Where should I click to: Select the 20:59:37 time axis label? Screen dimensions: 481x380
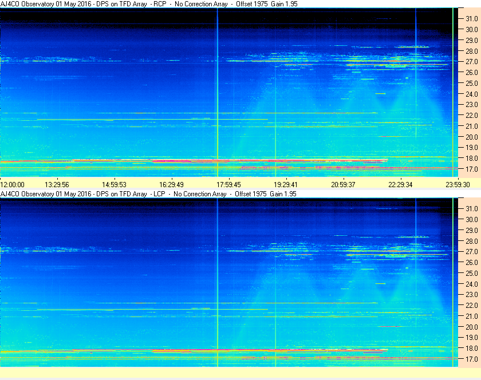point(343,185)
